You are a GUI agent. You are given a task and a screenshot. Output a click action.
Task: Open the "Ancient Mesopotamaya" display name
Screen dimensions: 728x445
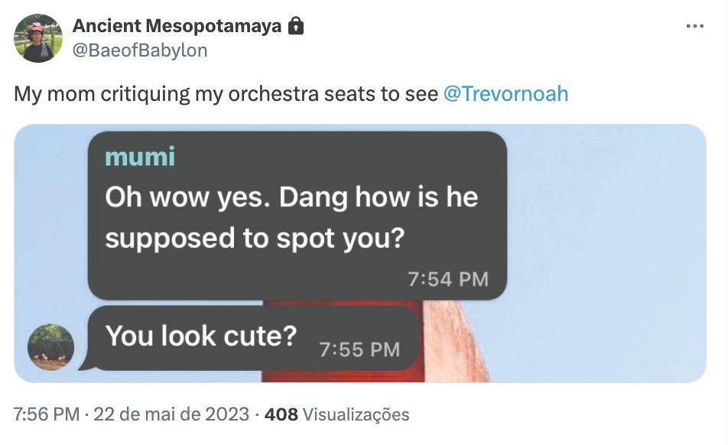click(x=177, y=27)
